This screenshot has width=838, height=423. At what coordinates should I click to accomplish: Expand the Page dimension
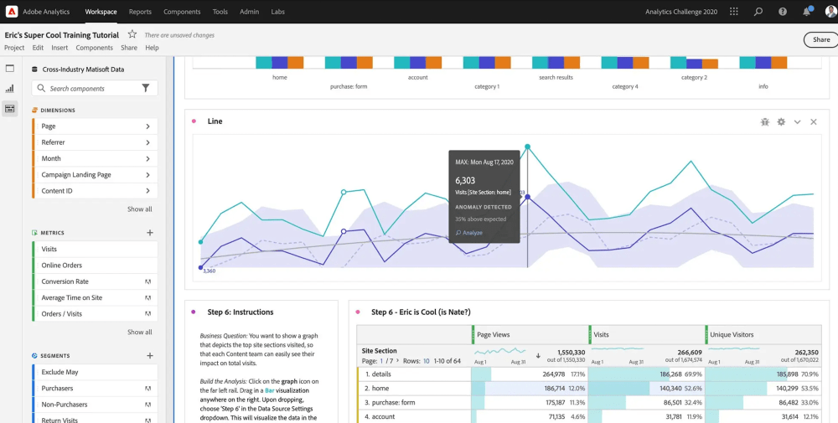click(x=147, y=126)
